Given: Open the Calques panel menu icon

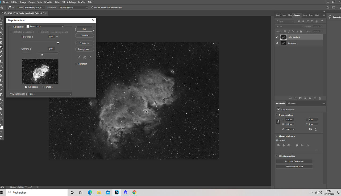Looking at the screenshot, I should (324, 15).
